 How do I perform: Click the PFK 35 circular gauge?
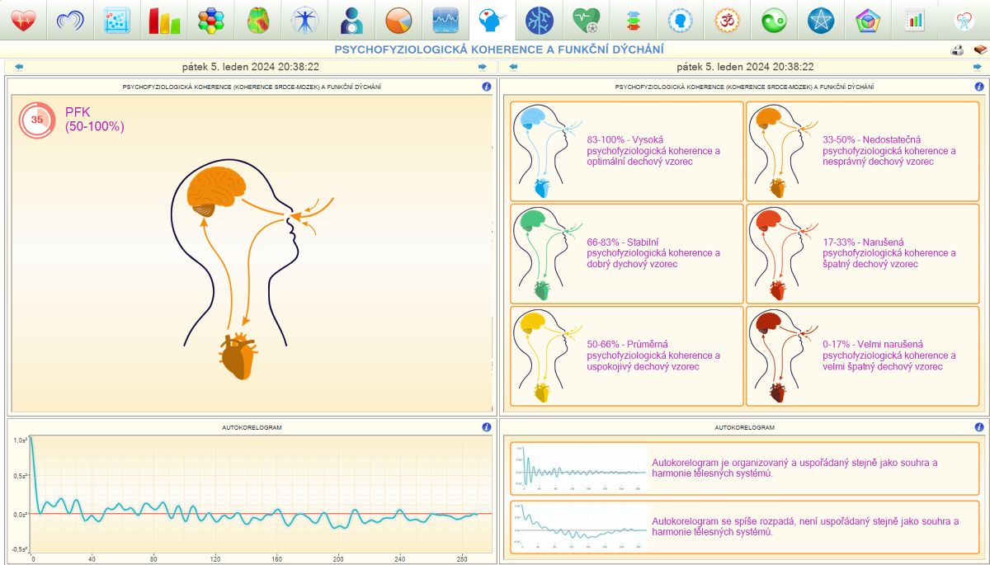36,120
